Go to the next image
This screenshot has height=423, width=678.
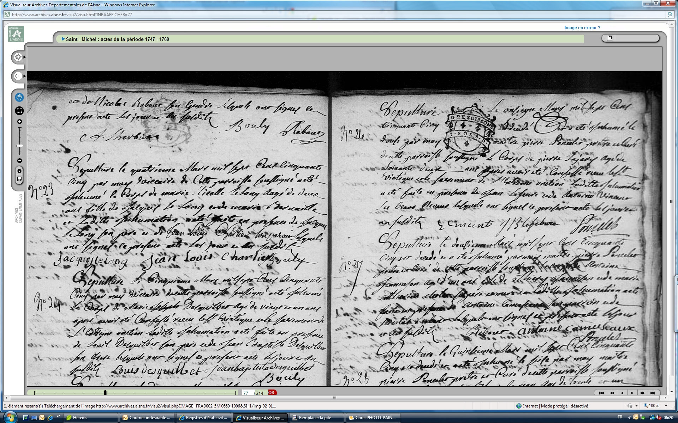coord(632,393)
